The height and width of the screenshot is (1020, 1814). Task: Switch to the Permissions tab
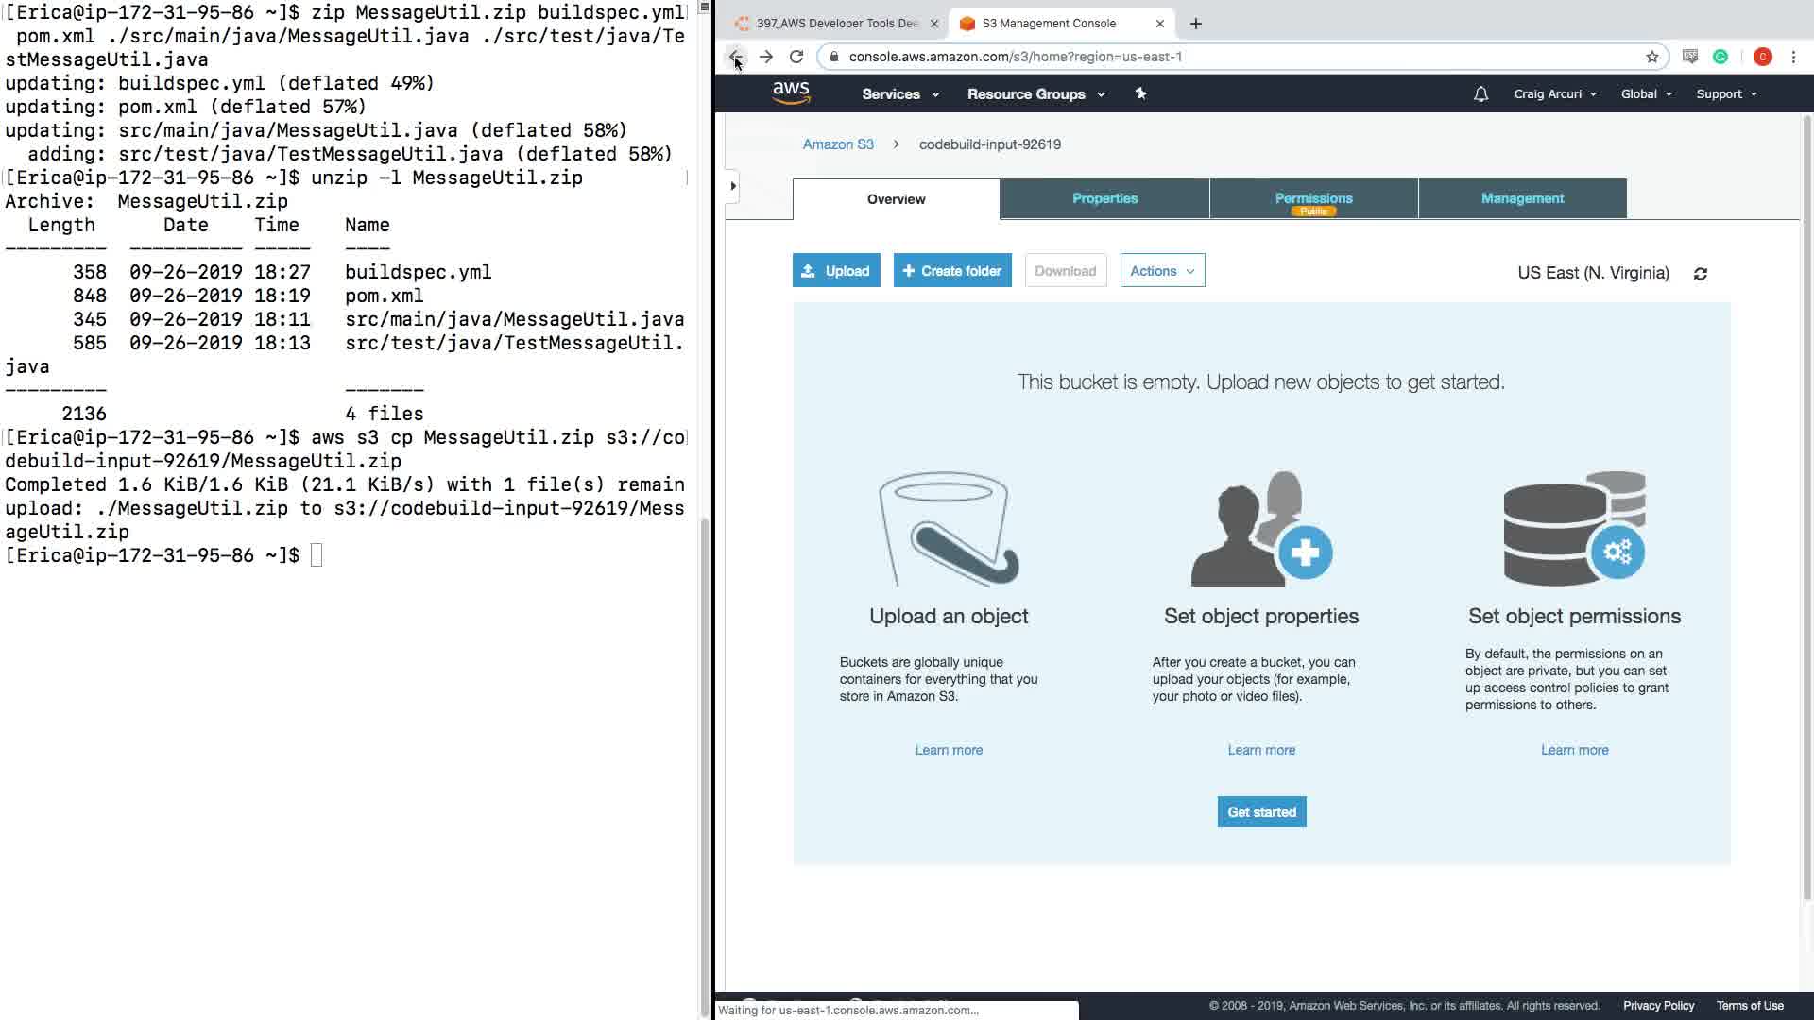tap(1313, 198)
